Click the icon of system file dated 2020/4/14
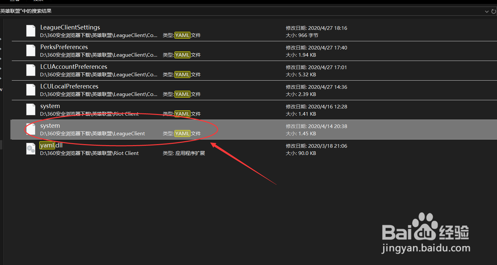497x265 pixels. (31, 129)
